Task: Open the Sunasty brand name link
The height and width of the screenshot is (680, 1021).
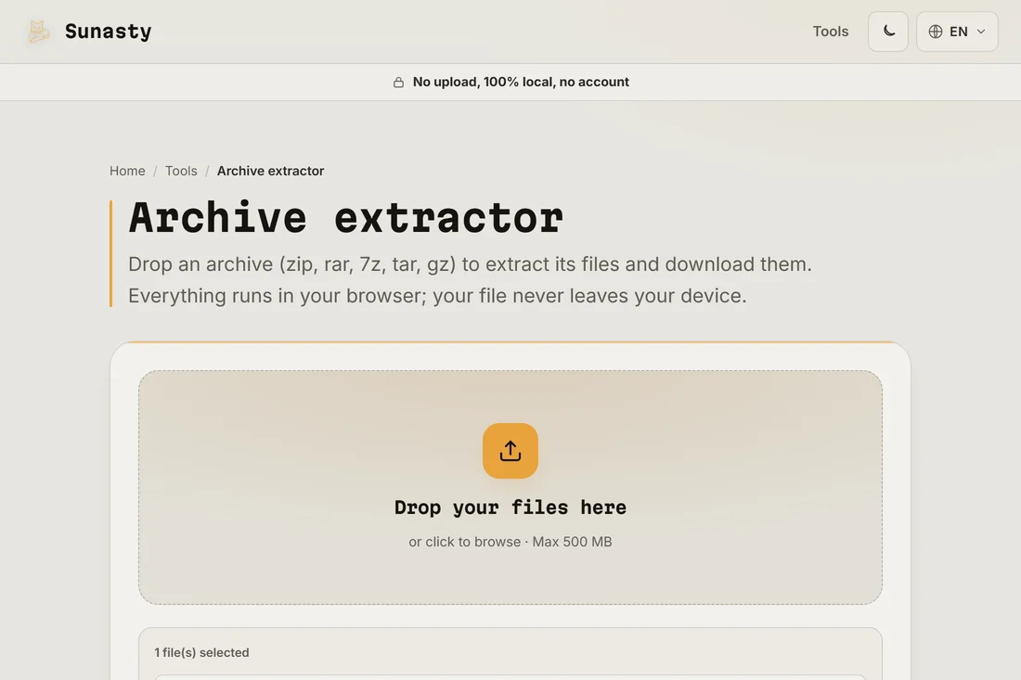Action: [x=108, y=32]
